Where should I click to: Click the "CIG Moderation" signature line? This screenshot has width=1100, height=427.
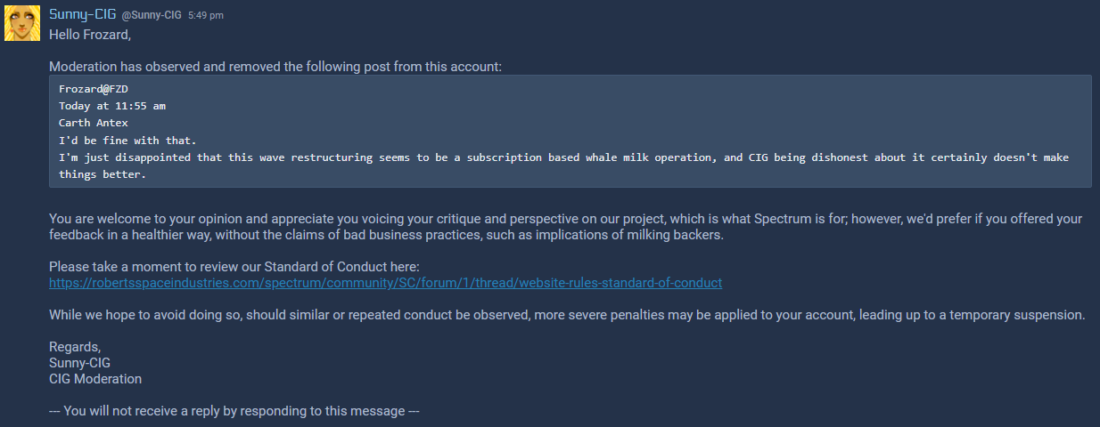(95, 379)
